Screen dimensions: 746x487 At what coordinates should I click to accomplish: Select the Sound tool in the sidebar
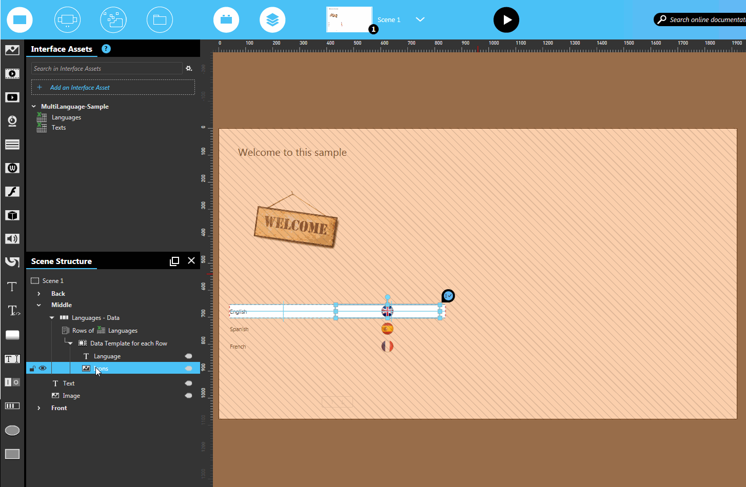[12, 238]
